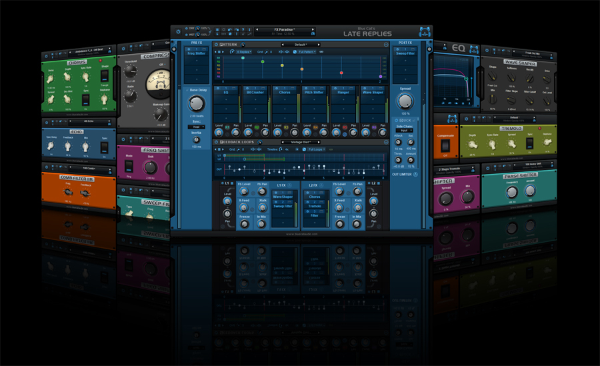Click the redo arrow in Late Replies toolbar

click(x=237, y=29)
